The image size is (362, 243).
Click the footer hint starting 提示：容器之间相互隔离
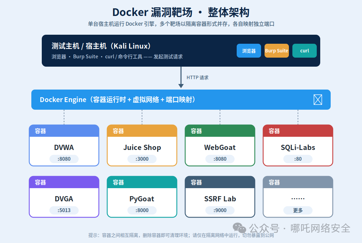tap(181, 235)
